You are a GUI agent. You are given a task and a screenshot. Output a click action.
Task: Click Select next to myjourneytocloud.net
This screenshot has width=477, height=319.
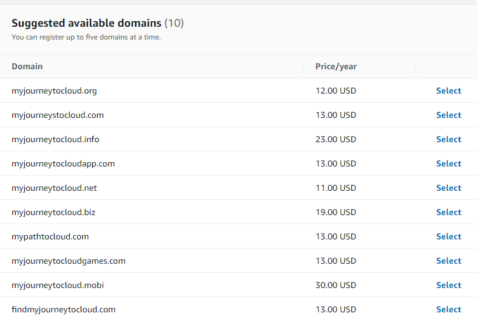click(448, 188)
